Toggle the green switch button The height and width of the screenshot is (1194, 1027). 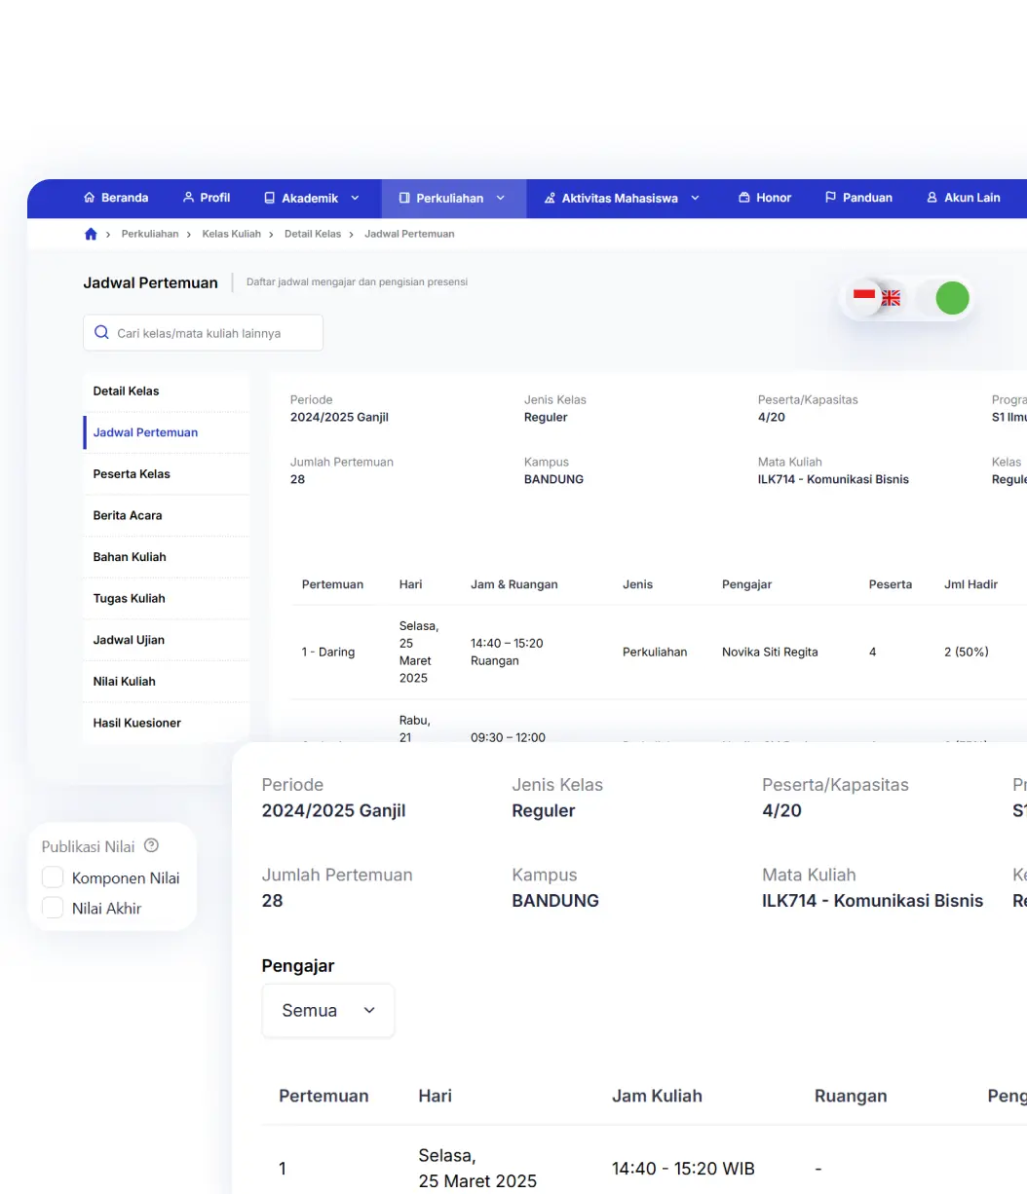click(951, 298)
